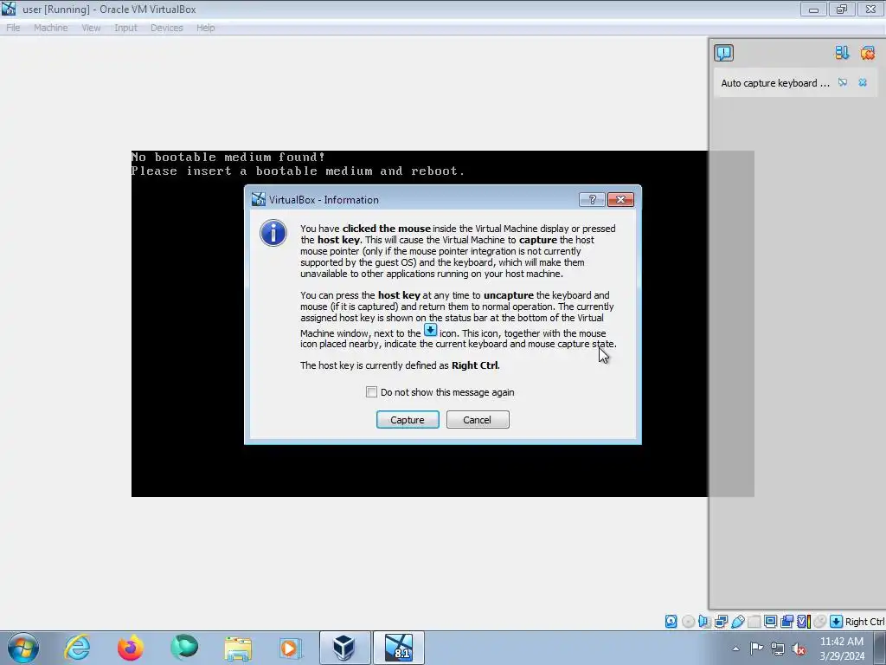Click the delete all notifications icon
This screenshot has height=665, width=886.
pos(867,53)
